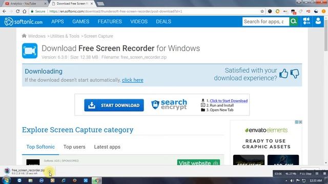Image resolution: width=328 pixels, height=184 pixels.
Task: Click the 'click here' download link
Action: (x=133, y=80)
